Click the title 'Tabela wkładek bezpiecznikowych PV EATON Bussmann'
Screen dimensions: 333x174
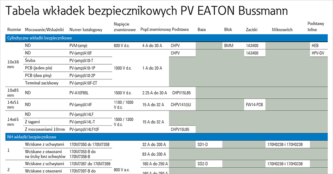tap(147, 11)
